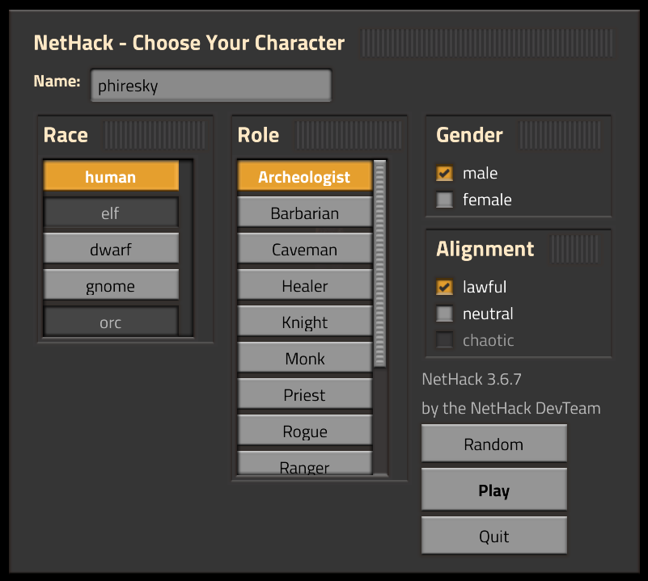Pick the Barbarian role
This screenshot has height=581, width=648.
point(305,213)
